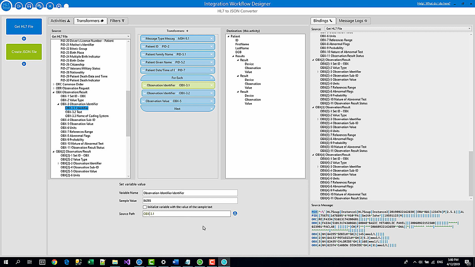Switch to the Transformers tab
Screen dimensions: 475x267
(x=90, y=21)
